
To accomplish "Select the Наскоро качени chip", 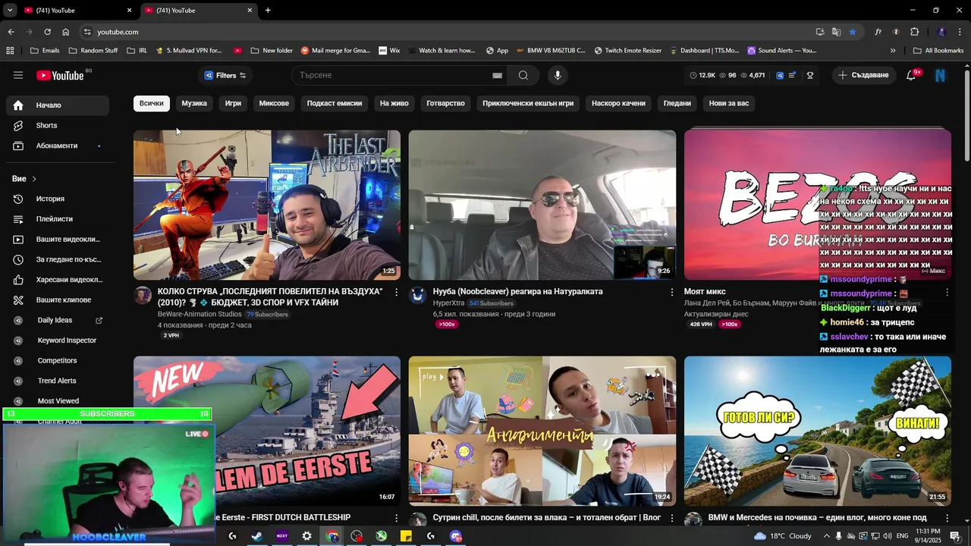I will tap(618, 103).
